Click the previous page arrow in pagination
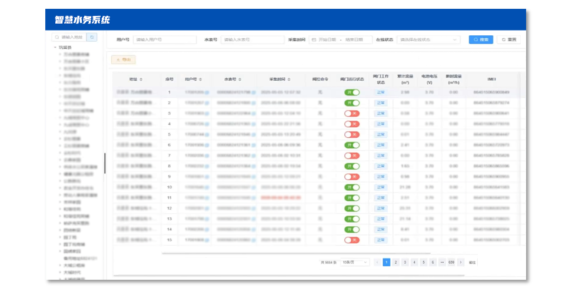This screenshot has width=572, height=298. tap(377, 262)
